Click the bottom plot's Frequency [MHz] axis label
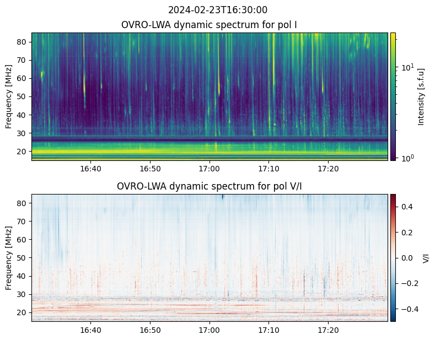Viewport: 435px width, 340px height. 9,257
